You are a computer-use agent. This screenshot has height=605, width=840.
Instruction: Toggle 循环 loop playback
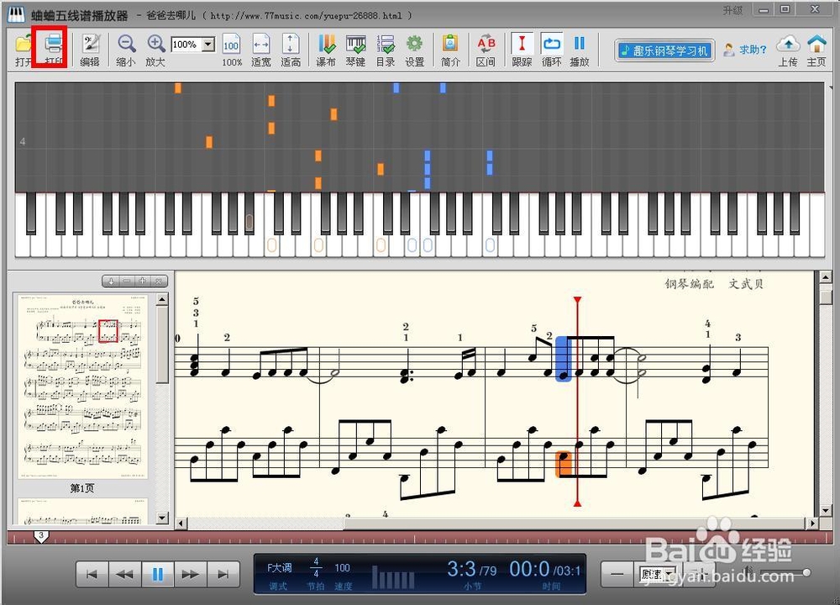[551, 50]
